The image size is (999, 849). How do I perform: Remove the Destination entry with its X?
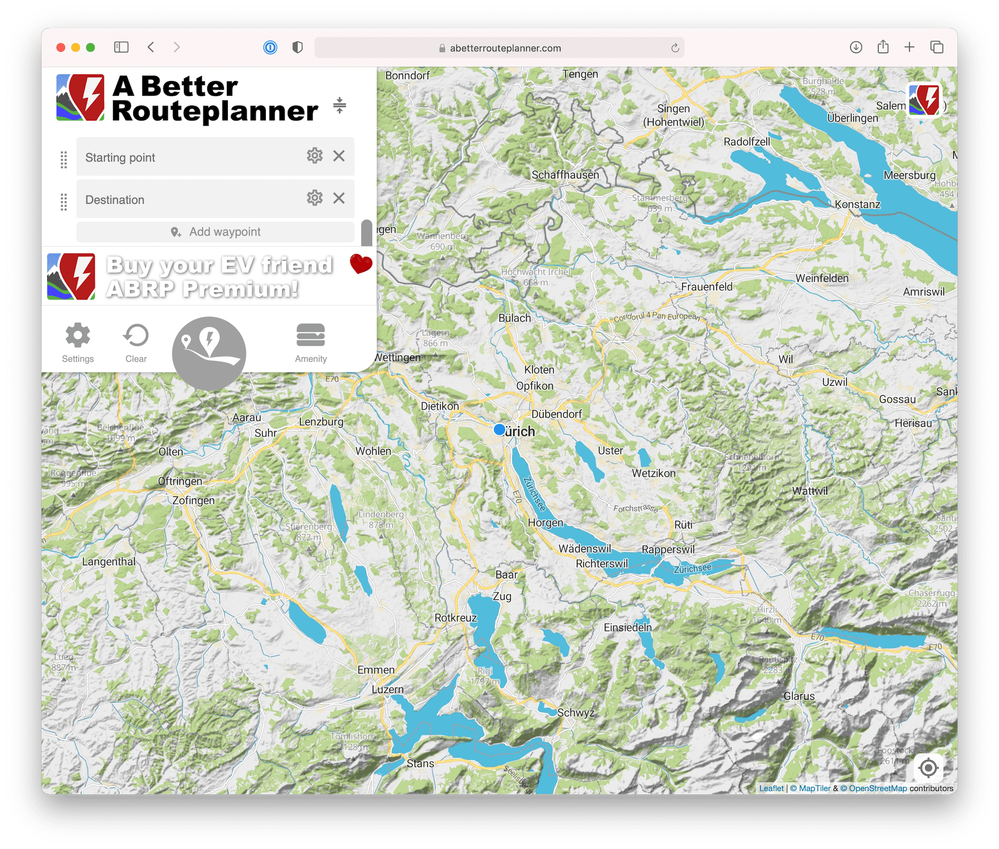point(339,198)
